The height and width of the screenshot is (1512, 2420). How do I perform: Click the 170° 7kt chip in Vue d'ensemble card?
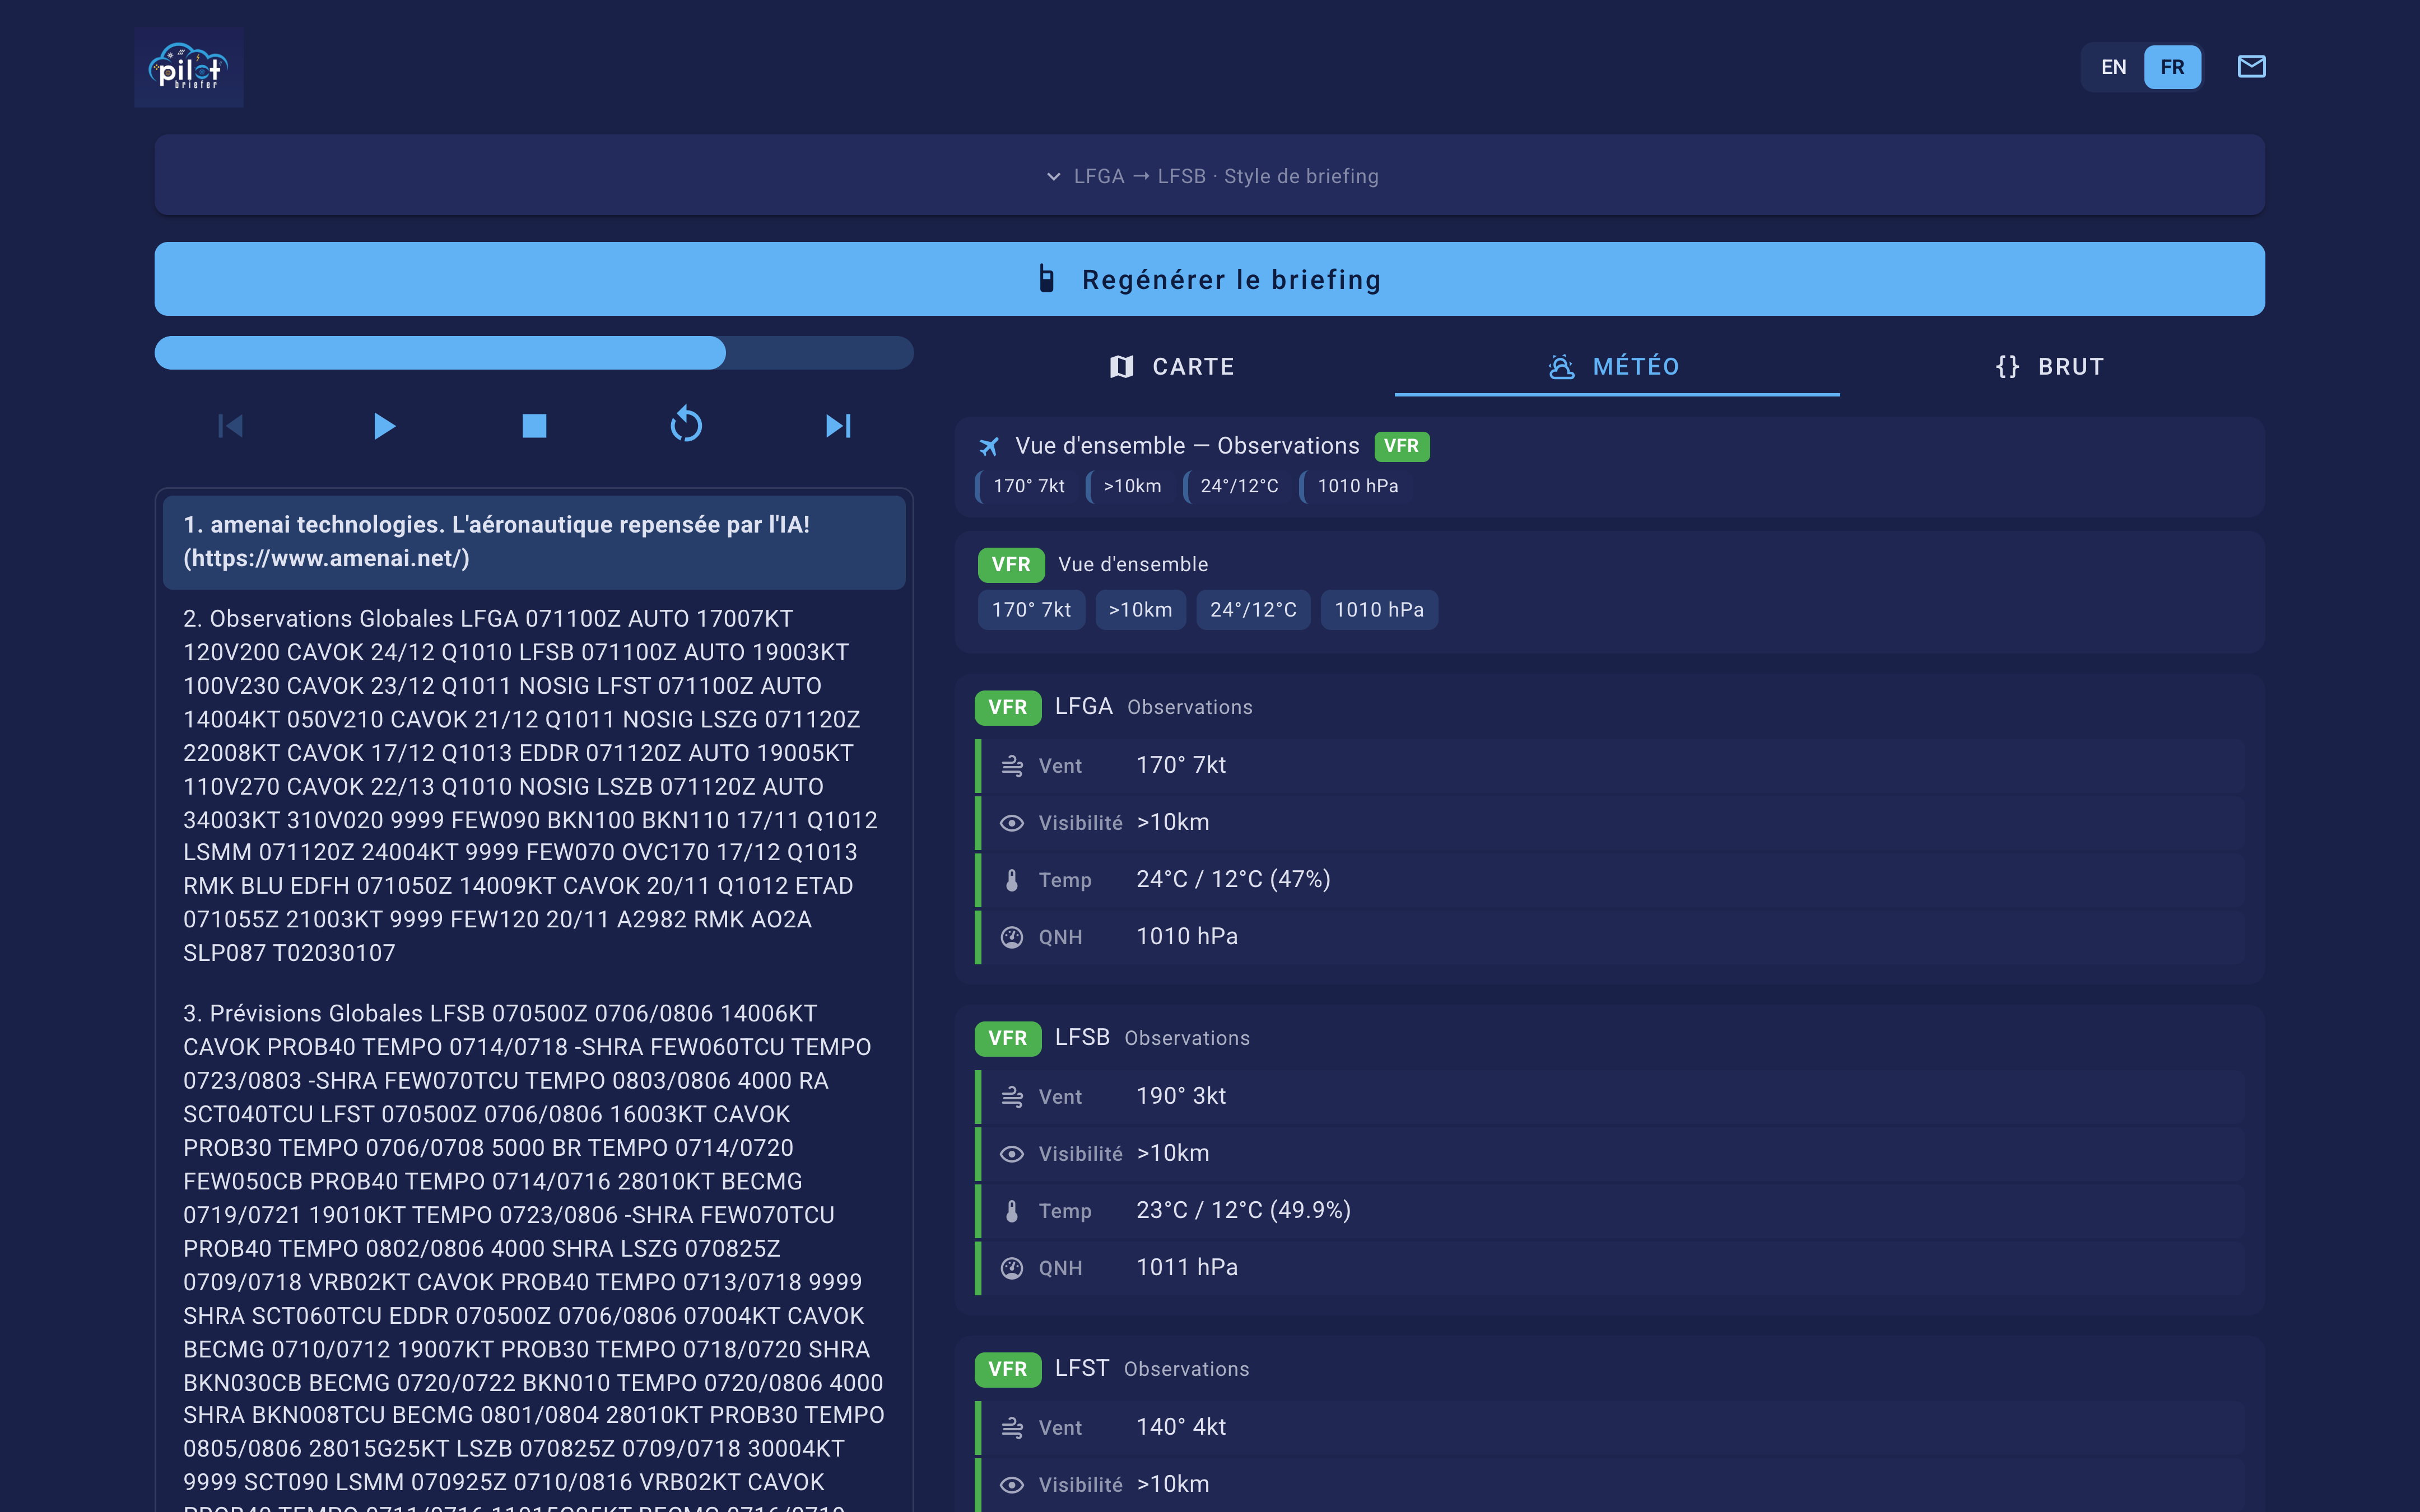point(1031,610)
